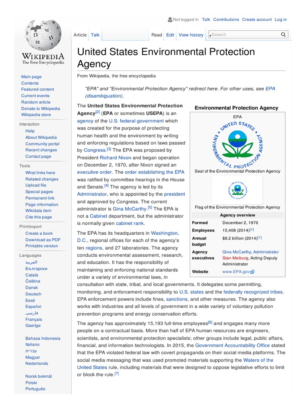The width and height of the screenshot is (306, 408).
Task: Open the EPA seal image
Action: point(237,144)
